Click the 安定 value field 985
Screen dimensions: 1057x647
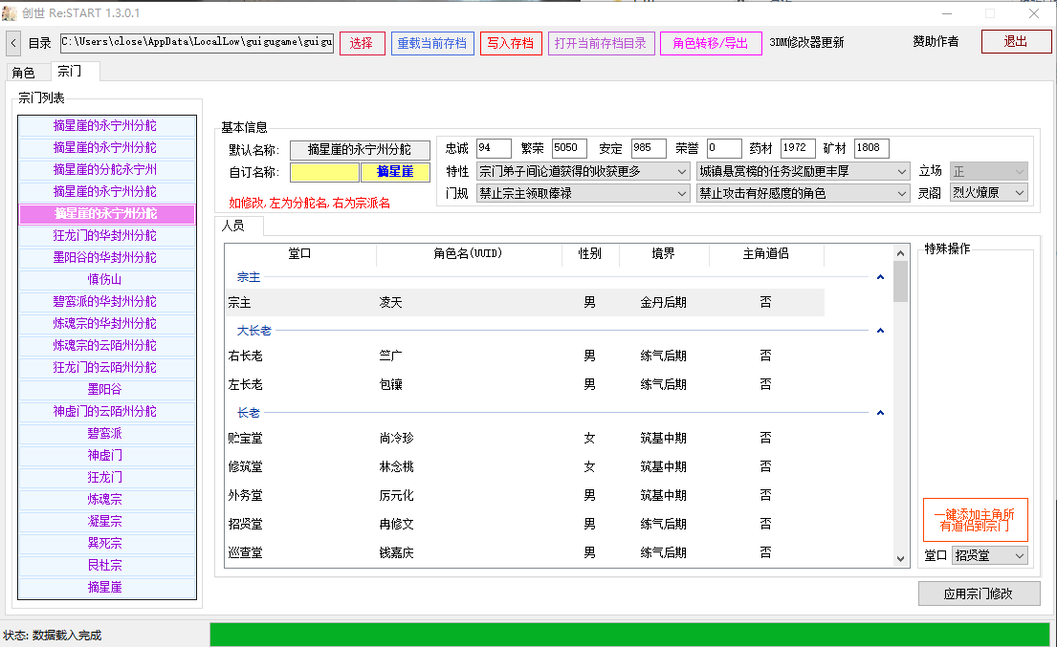[x=649, y=148]
